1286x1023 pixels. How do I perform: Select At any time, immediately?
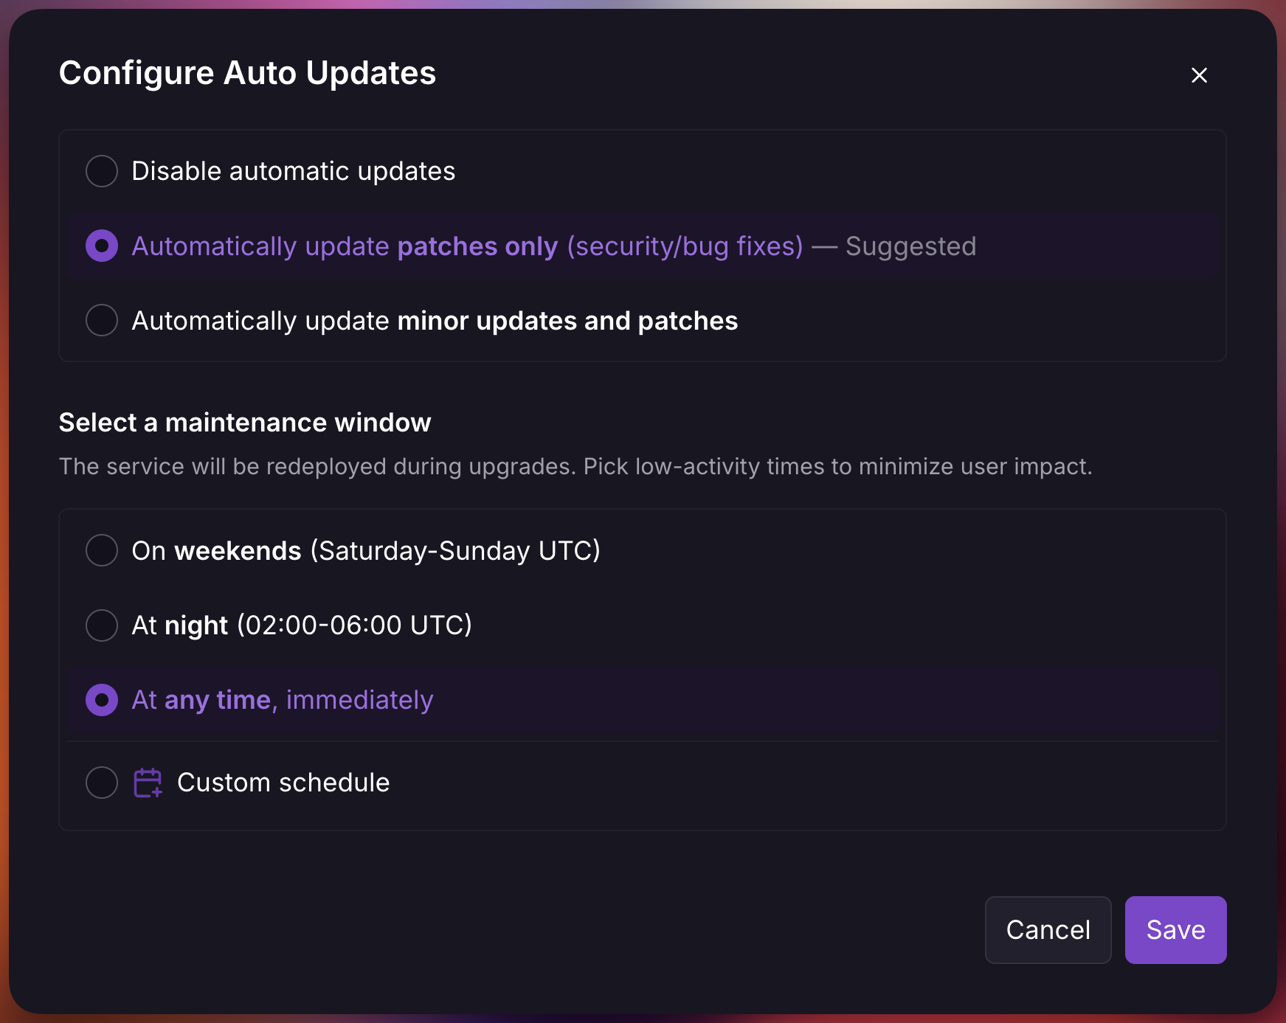coord(101,700)
